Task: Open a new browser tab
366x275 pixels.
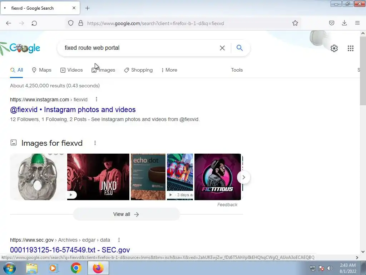Action: [x=87, y=8]
